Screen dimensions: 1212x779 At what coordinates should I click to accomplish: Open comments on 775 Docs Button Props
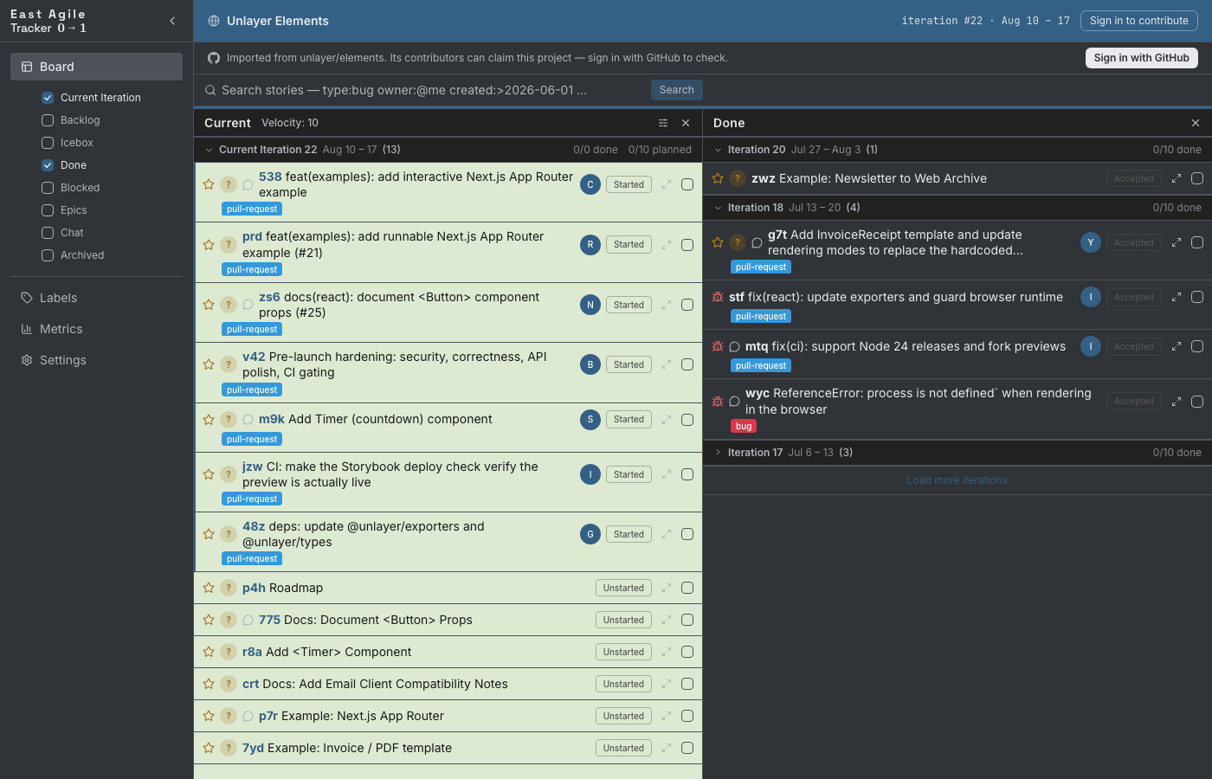click(248, 620)
